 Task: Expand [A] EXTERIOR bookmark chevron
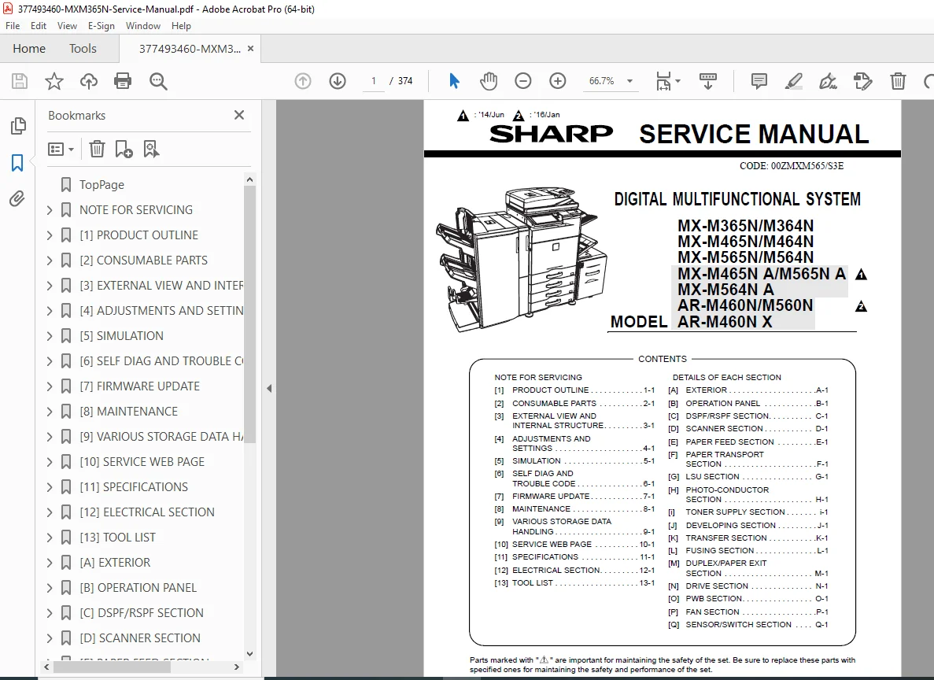50,562
